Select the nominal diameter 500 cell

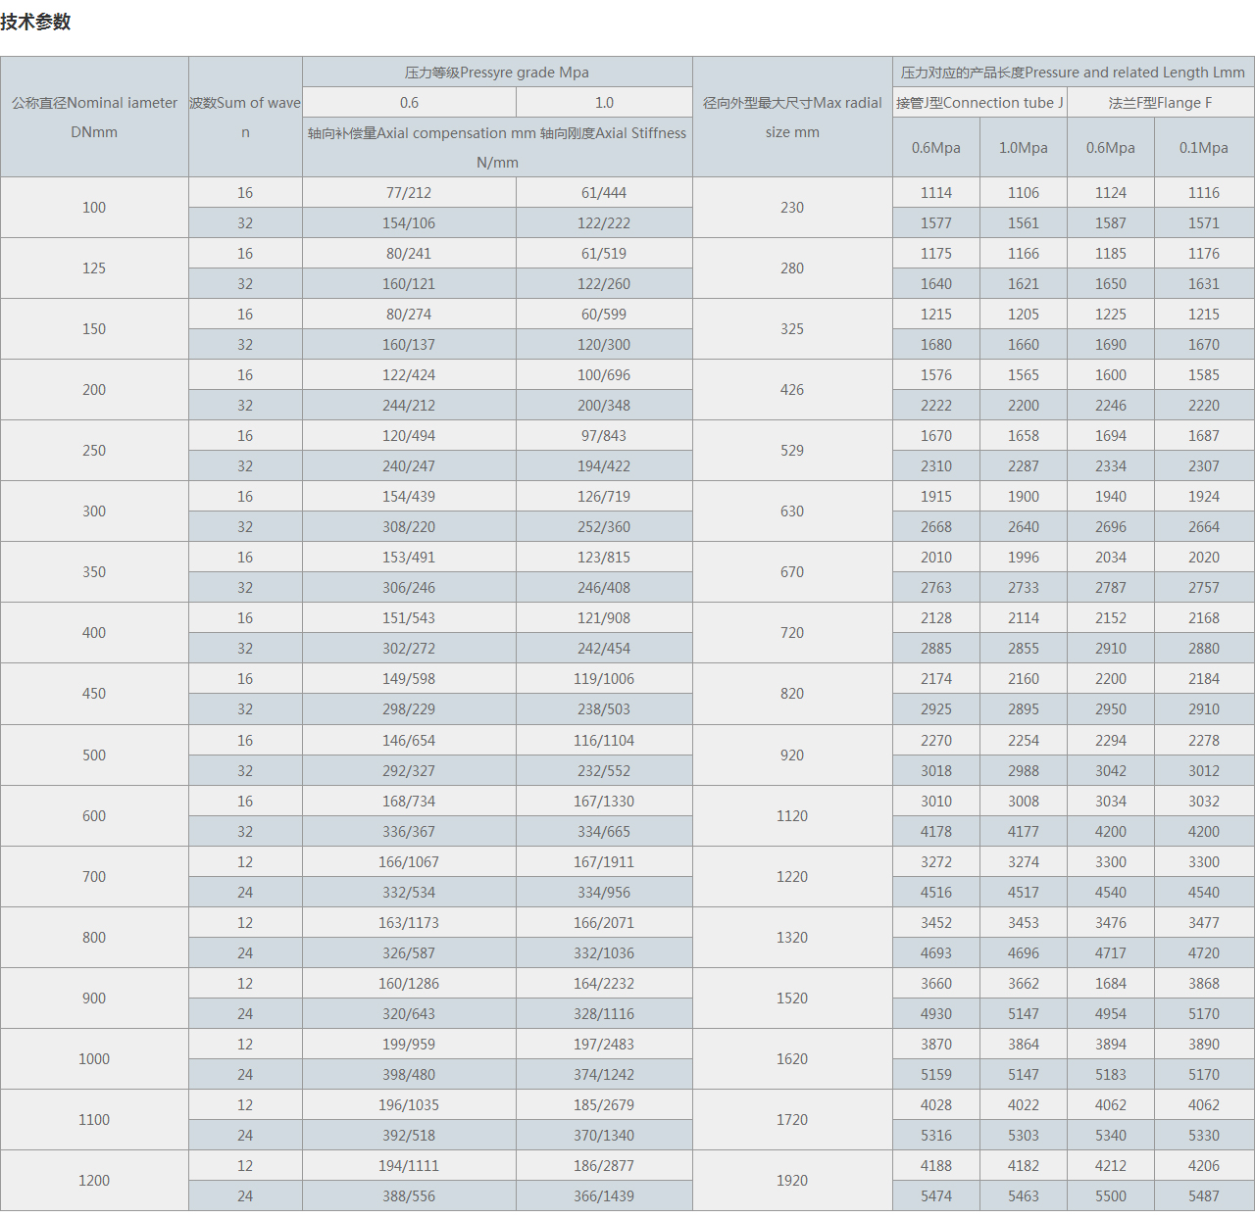(x=94, y=755)
